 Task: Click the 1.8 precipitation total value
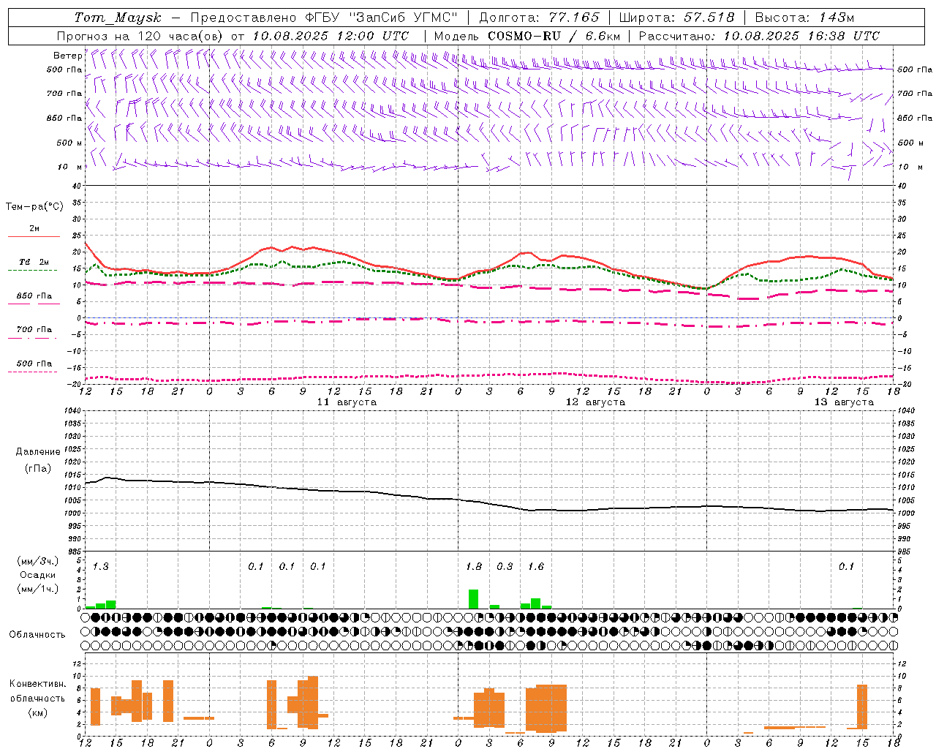click(x=474, y=567)
